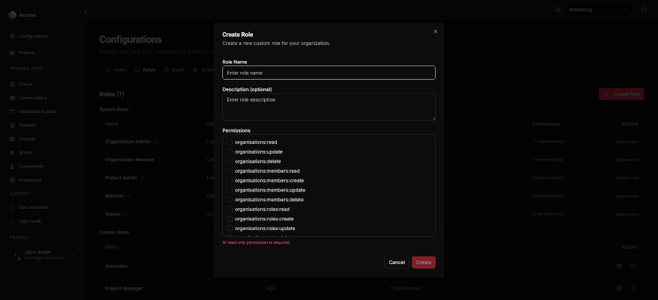Delete the Annotator custom role
Viewport: 658px width, 300px height.
[633, 266]
